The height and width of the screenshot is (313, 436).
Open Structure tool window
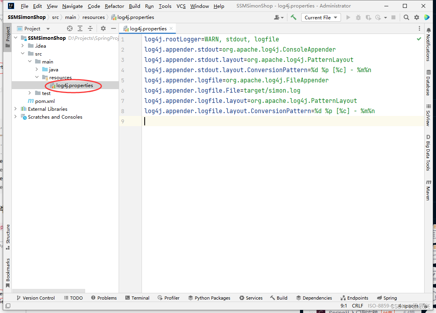click(x=8, y=237)
